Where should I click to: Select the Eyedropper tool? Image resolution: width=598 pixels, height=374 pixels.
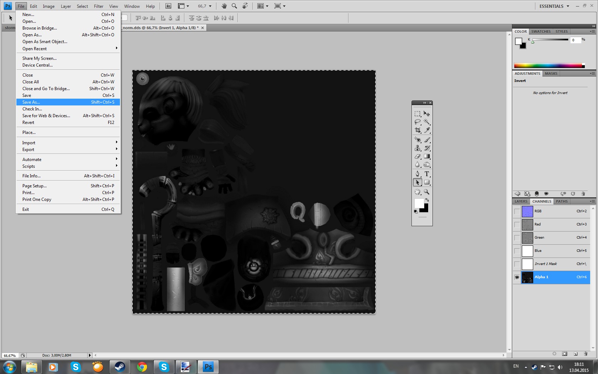tap(427, 130)
